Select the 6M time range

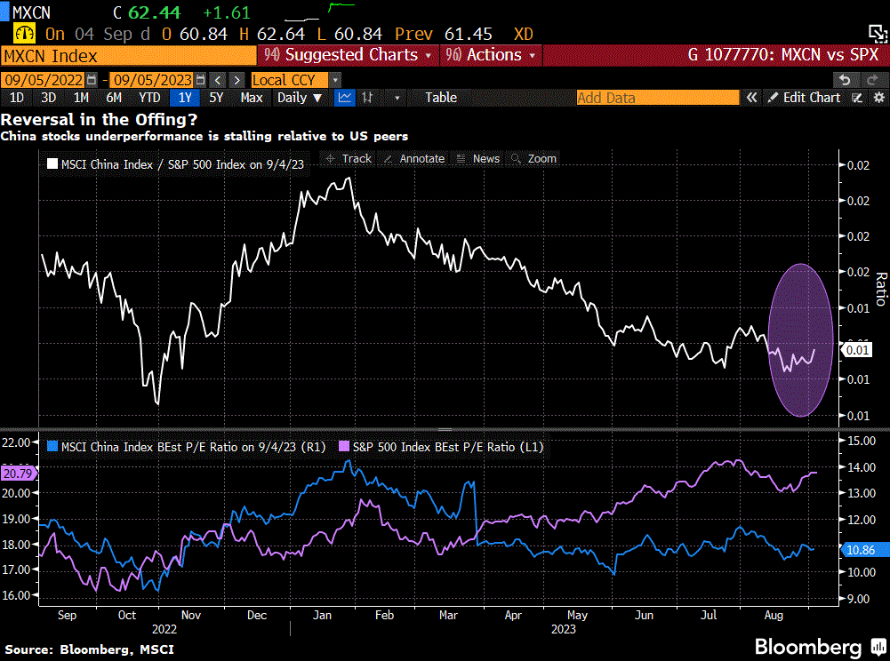pos(114,98)
